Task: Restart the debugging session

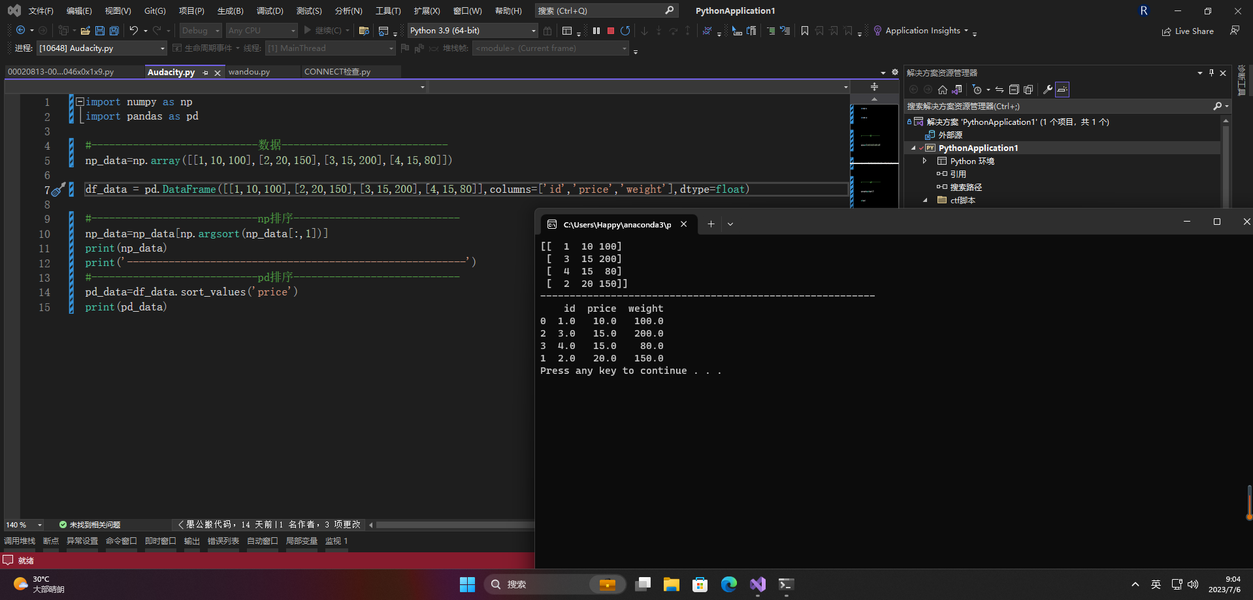Action: click(x=625, y=30)
